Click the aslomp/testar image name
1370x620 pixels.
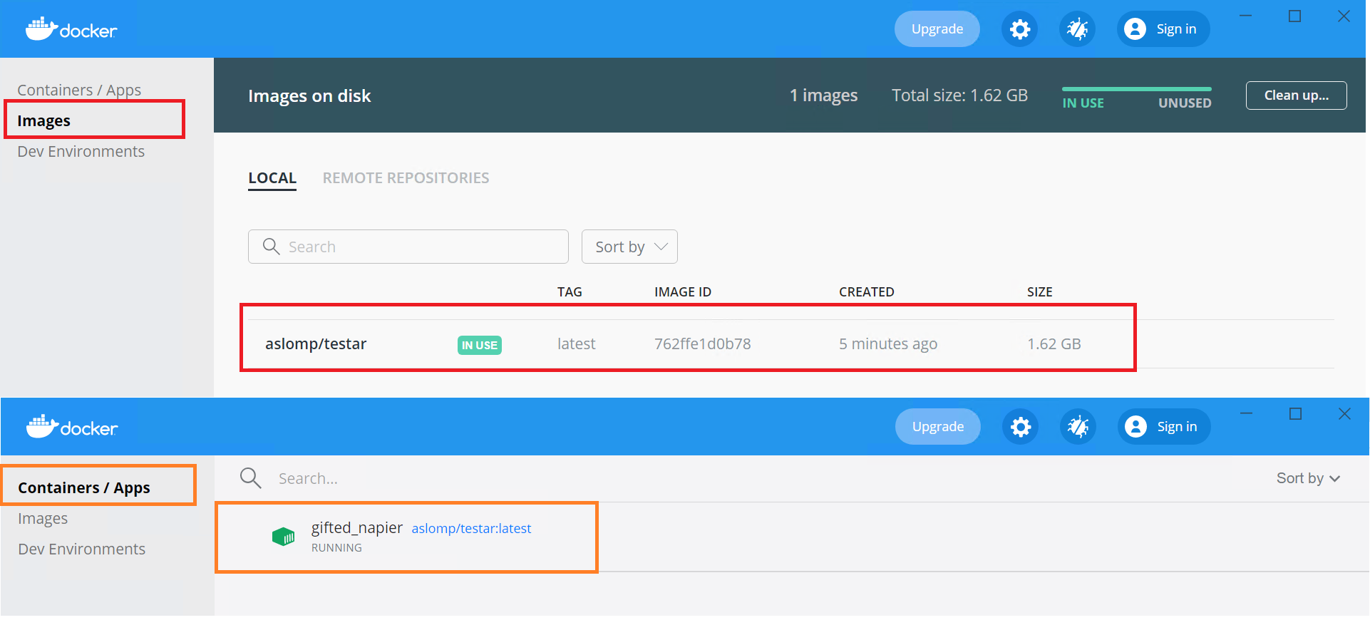point(316,344)
